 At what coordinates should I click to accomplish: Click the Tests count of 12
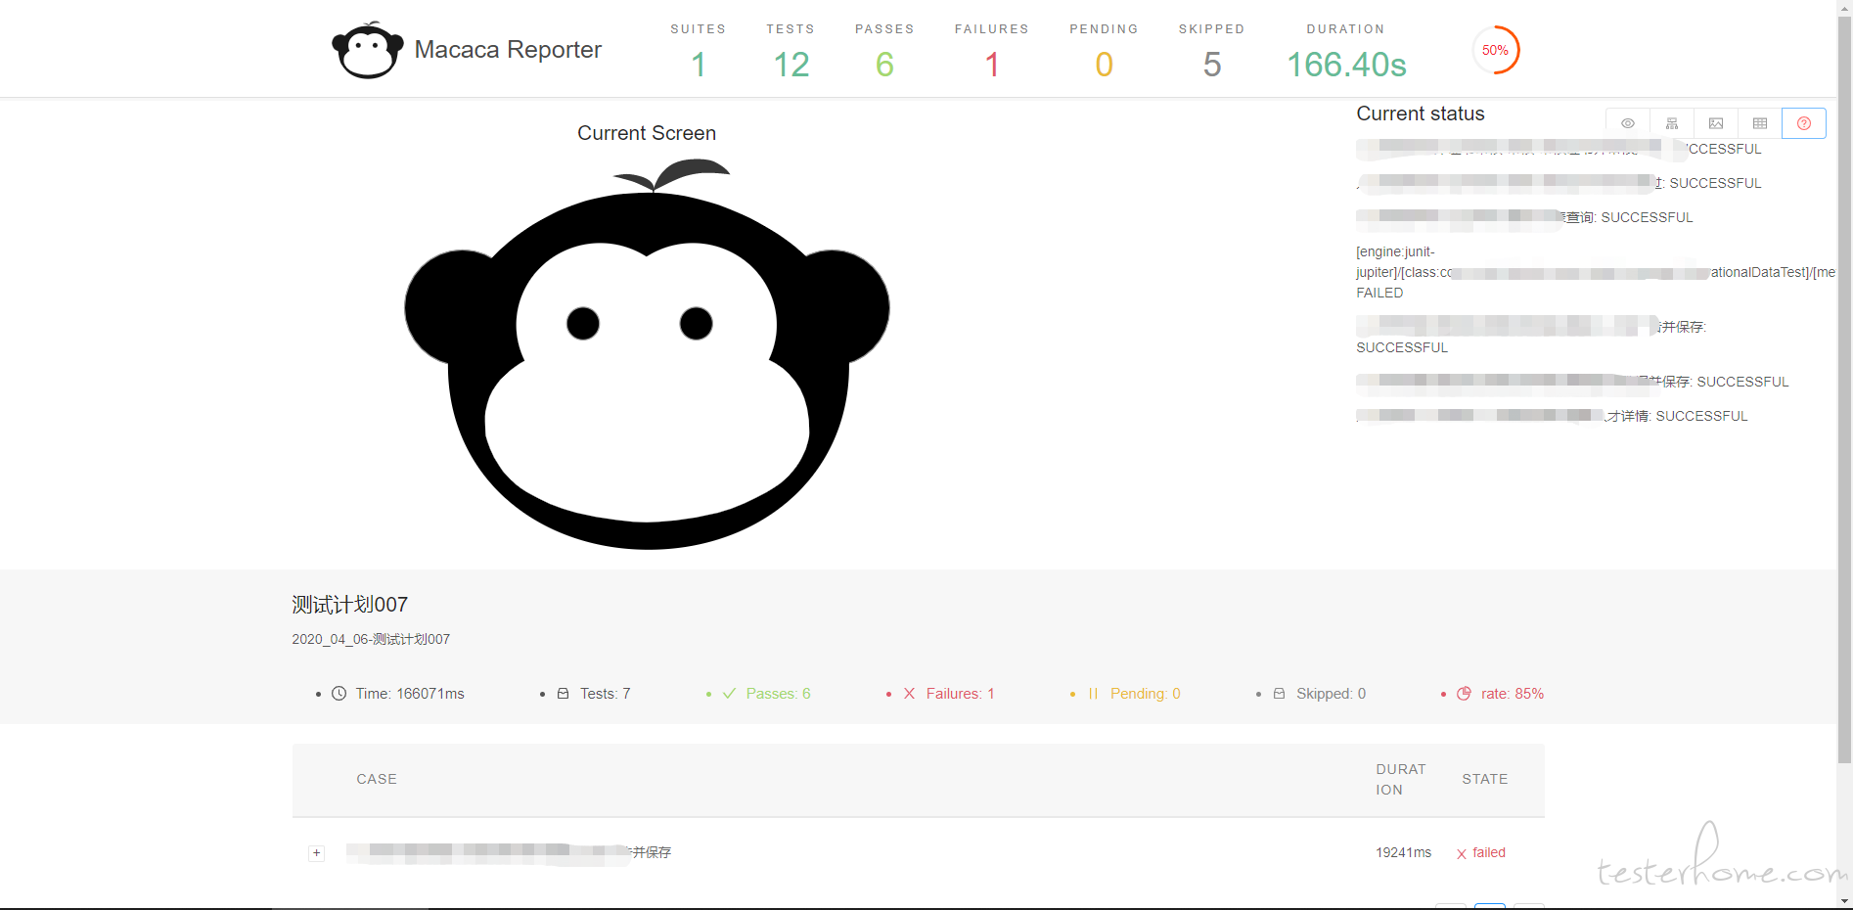(x=791, y=65)
